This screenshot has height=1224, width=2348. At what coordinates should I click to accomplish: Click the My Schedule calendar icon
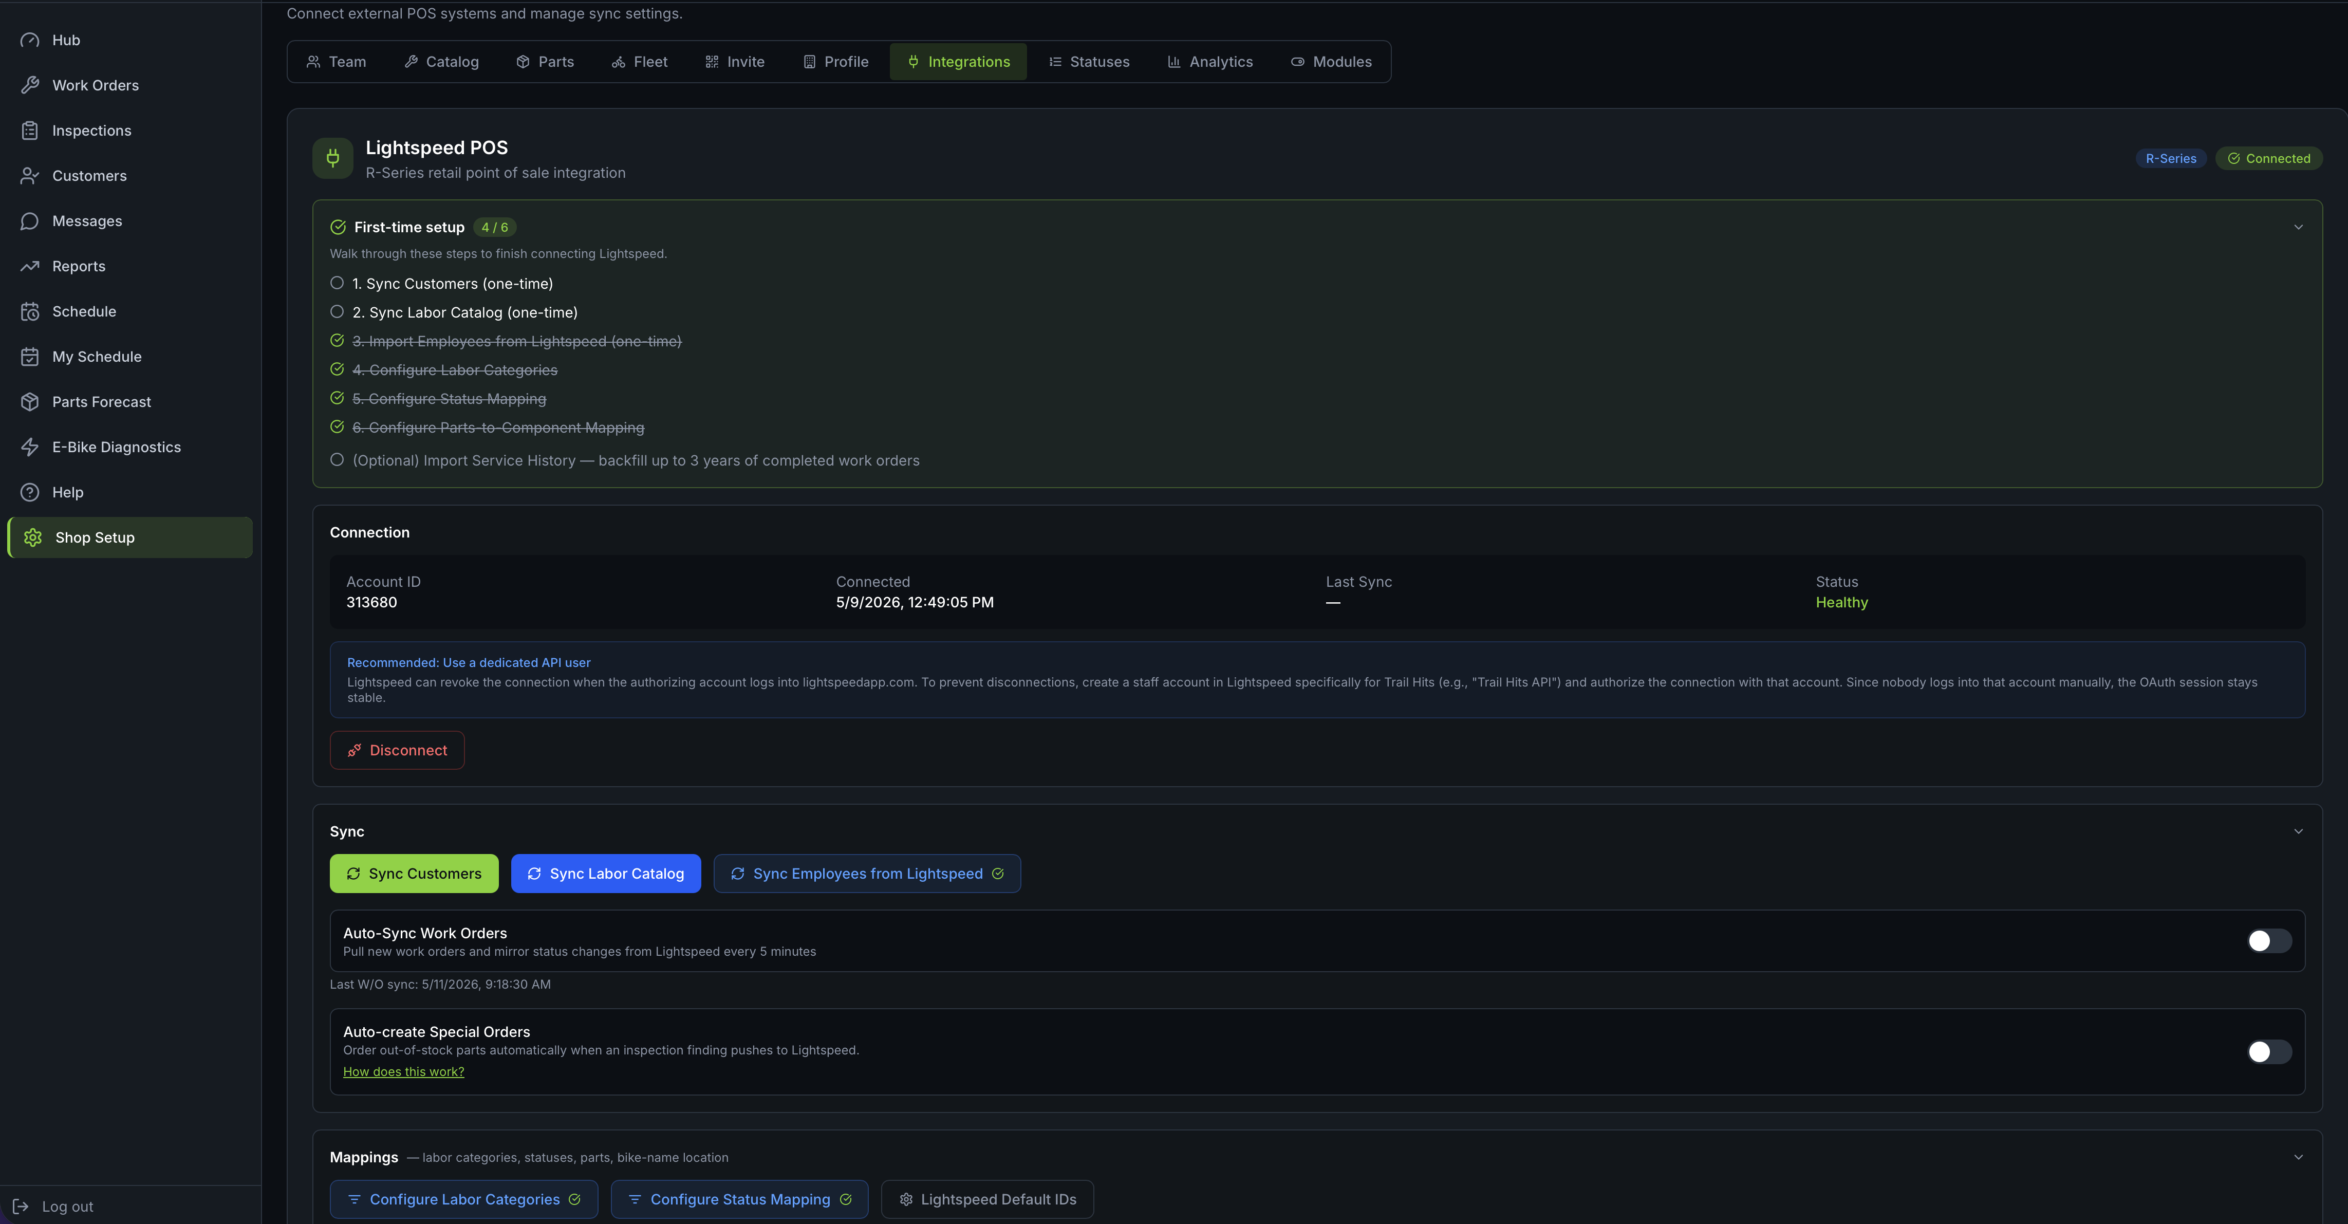click(30, 356)
